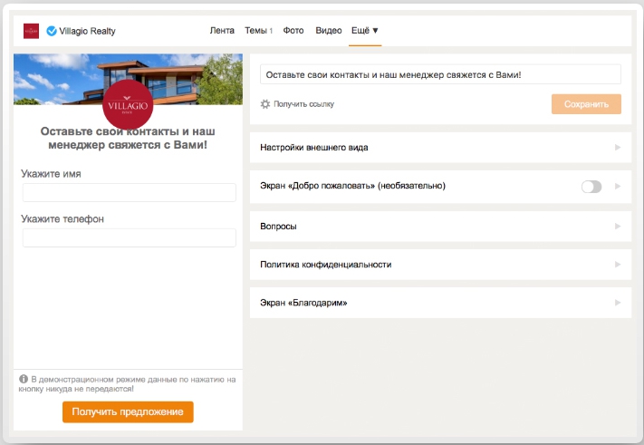
Task: Click the Укажите телефон label
Action: pyautogui.click(x=62, y=218)
